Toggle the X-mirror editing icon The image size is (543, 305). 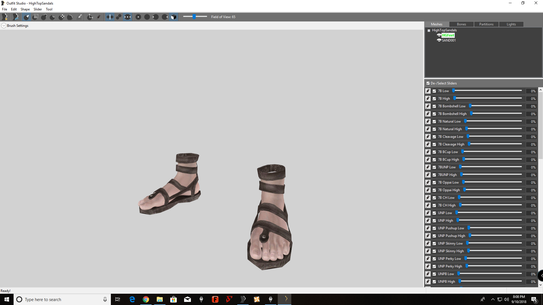[x=110, y=17]
